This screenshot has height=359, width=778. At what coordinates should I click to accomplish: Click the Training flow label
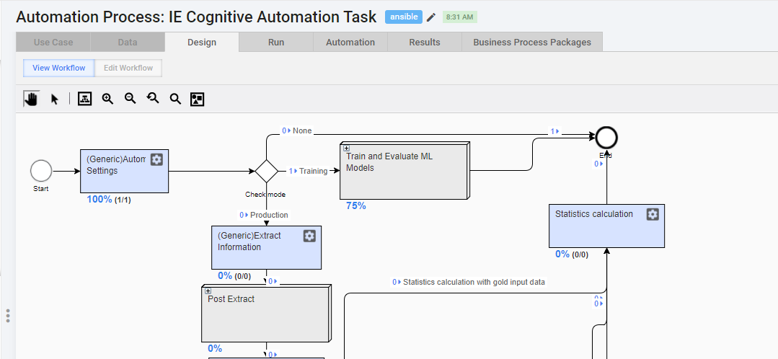[313, 171]
